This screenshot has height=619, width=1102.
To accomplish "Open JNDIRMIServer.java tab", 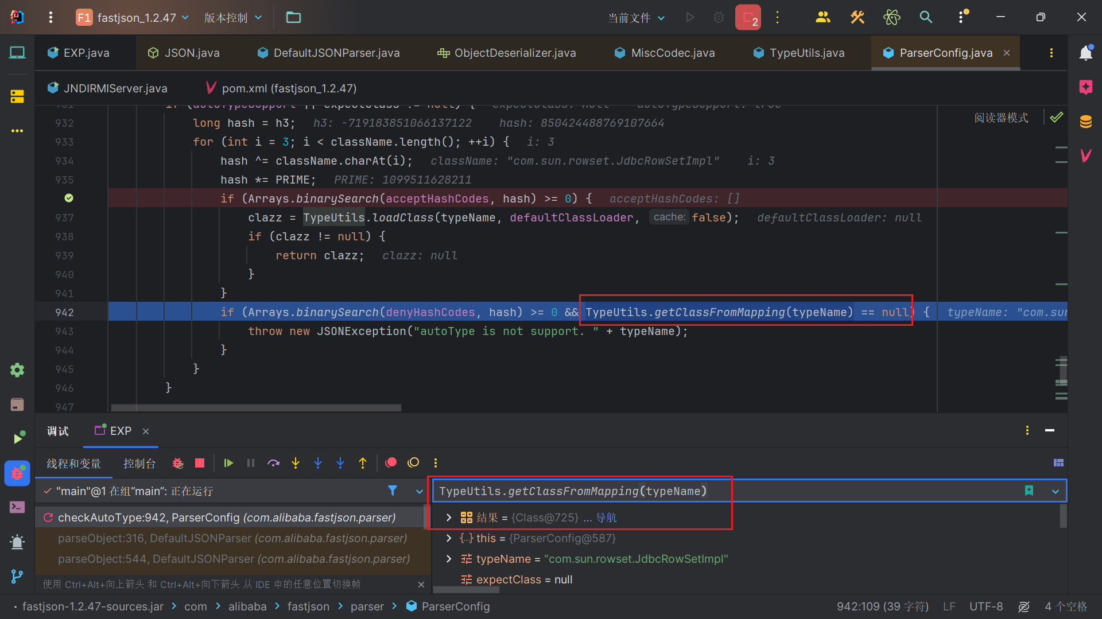I will point(107,88).
